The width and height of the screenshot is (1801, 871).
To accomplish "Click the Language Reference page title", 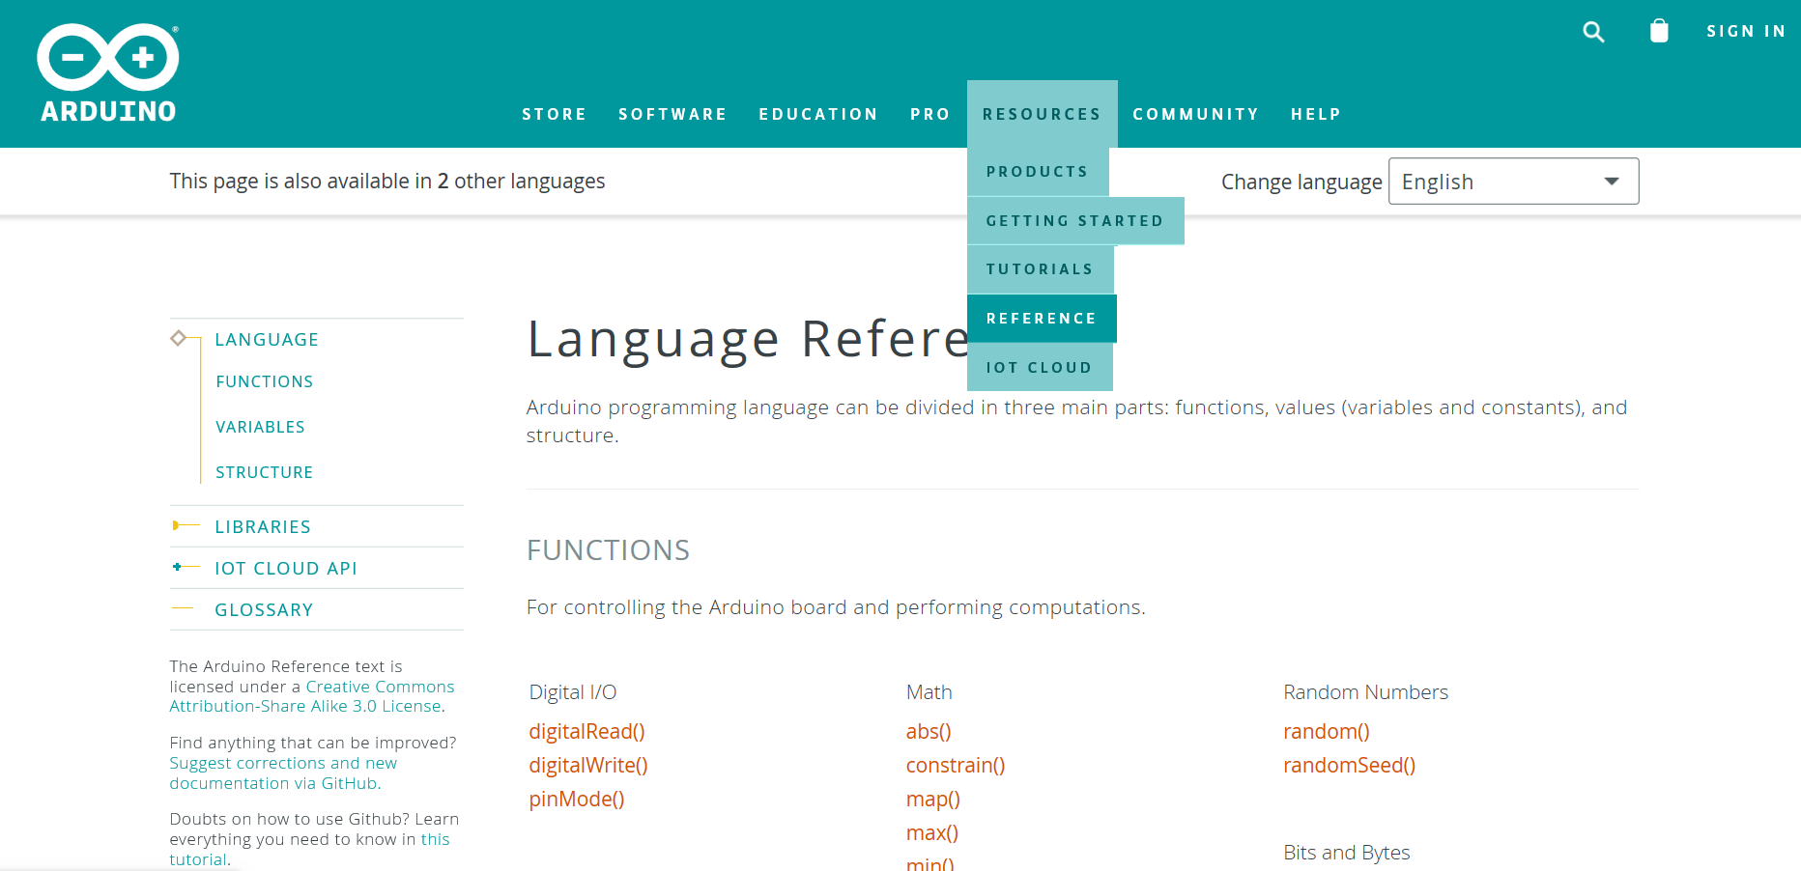I will (x=749, y=340).
